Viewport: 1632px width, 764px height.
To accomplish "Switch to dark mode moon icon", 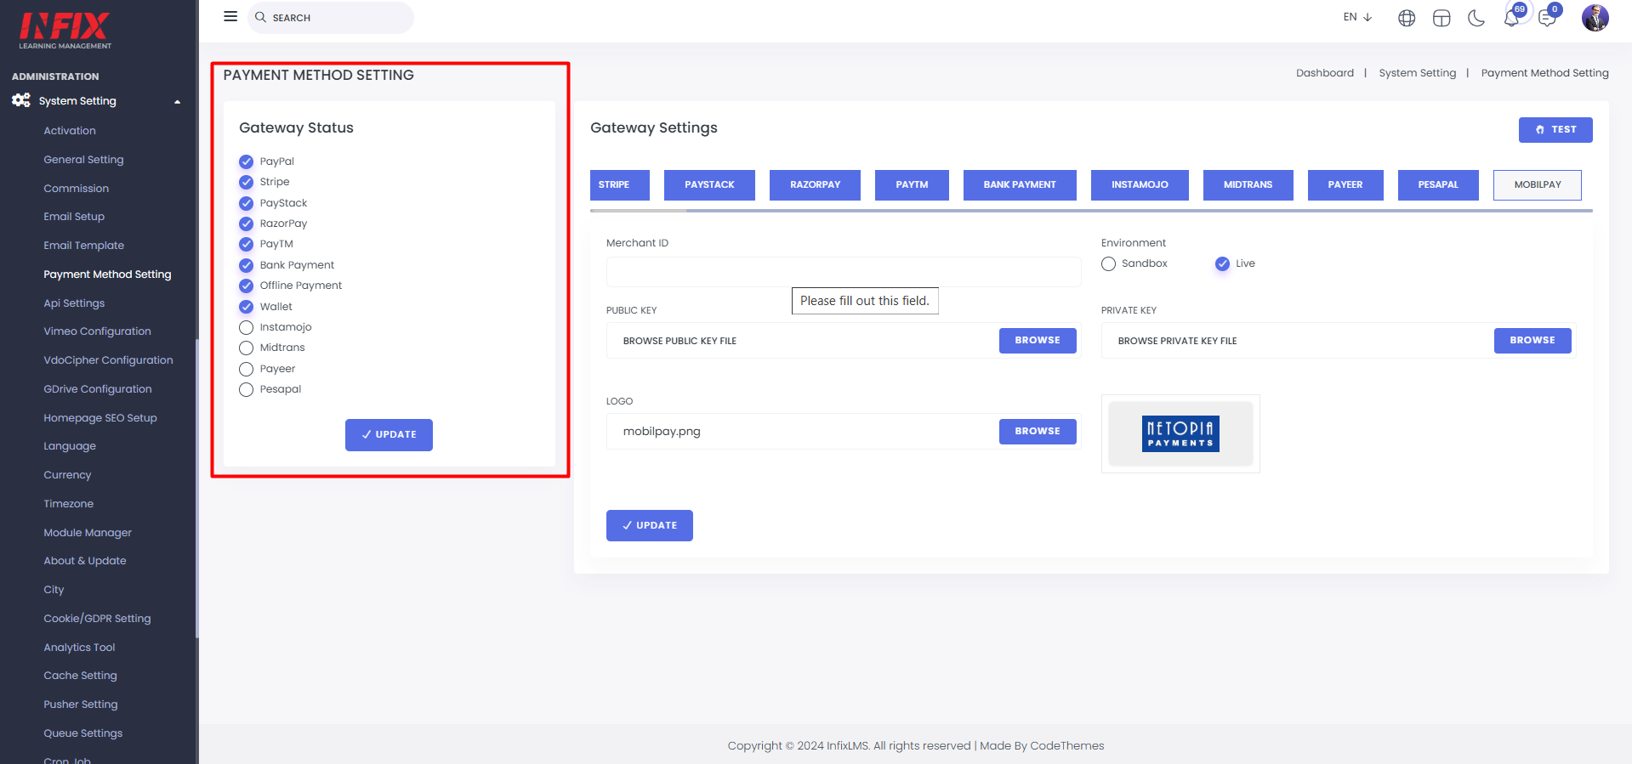I will coord(1476,18).
